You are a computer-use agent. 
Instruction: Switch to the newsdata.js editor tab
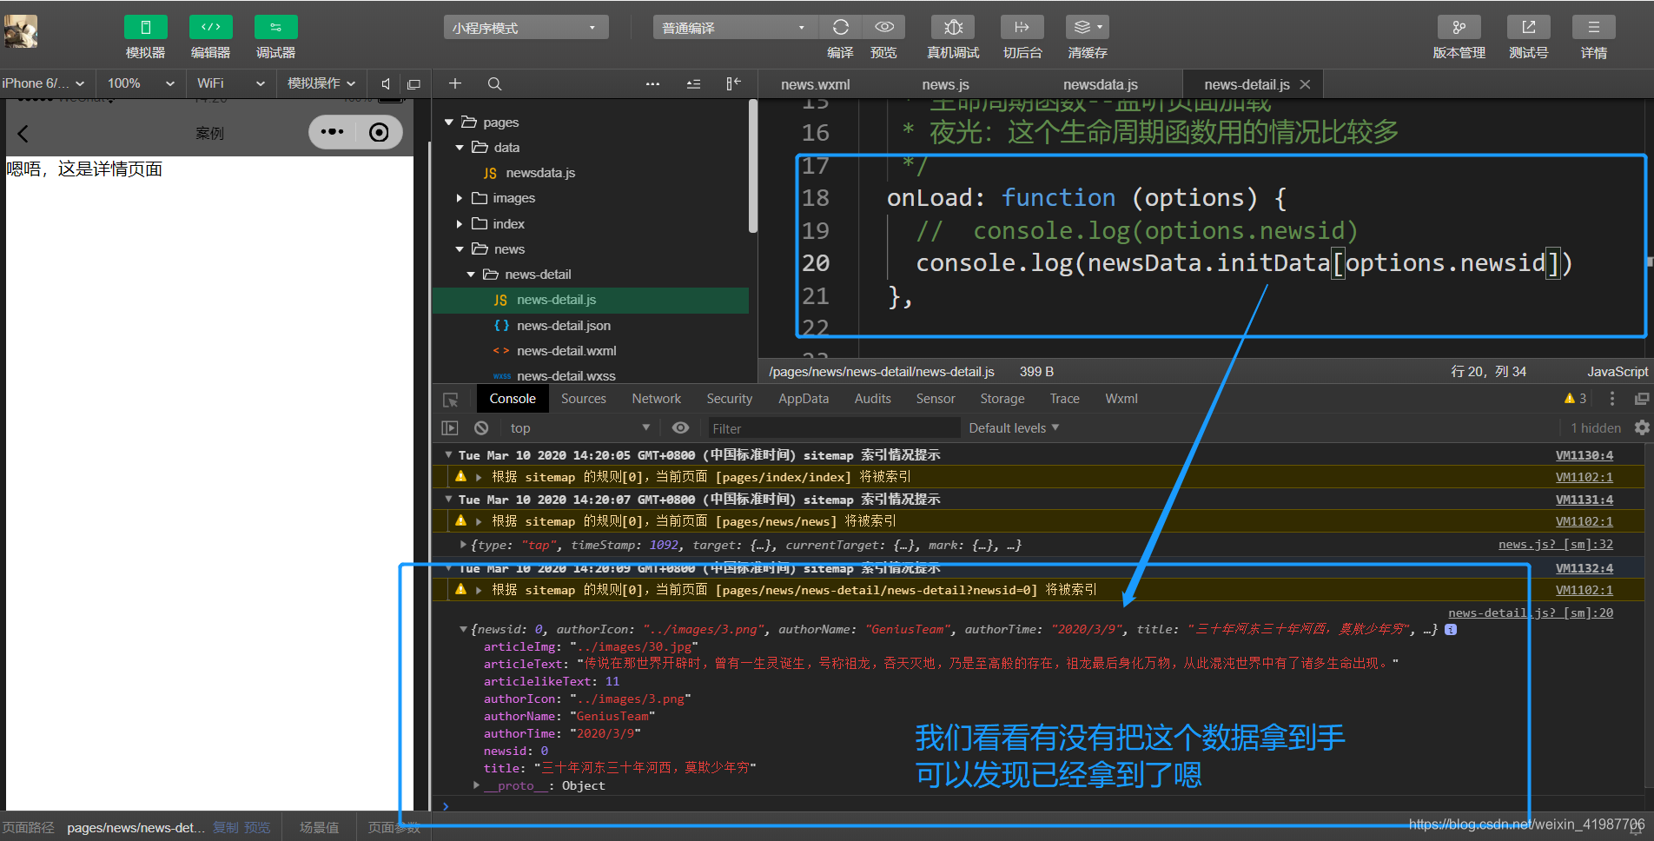1100,84
